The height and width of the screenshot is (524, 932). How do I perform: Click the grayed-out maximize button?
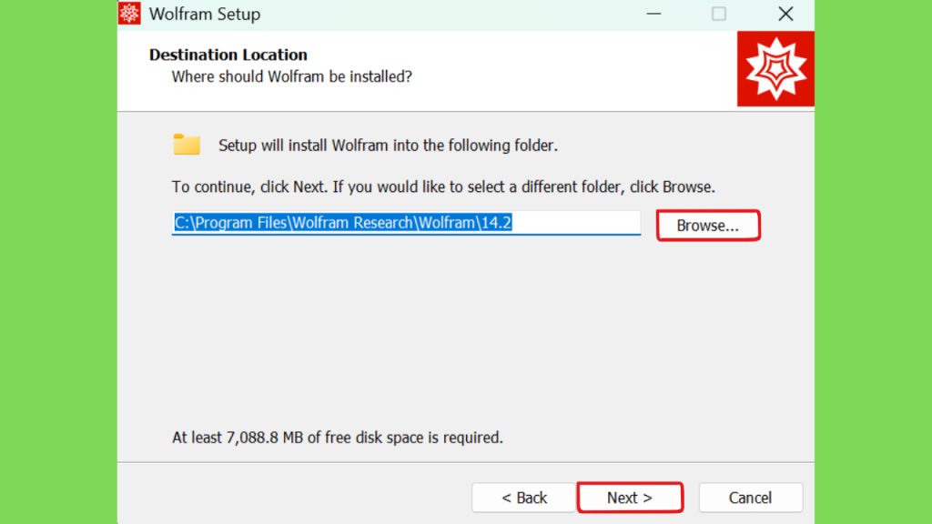(x=719, y=14)
